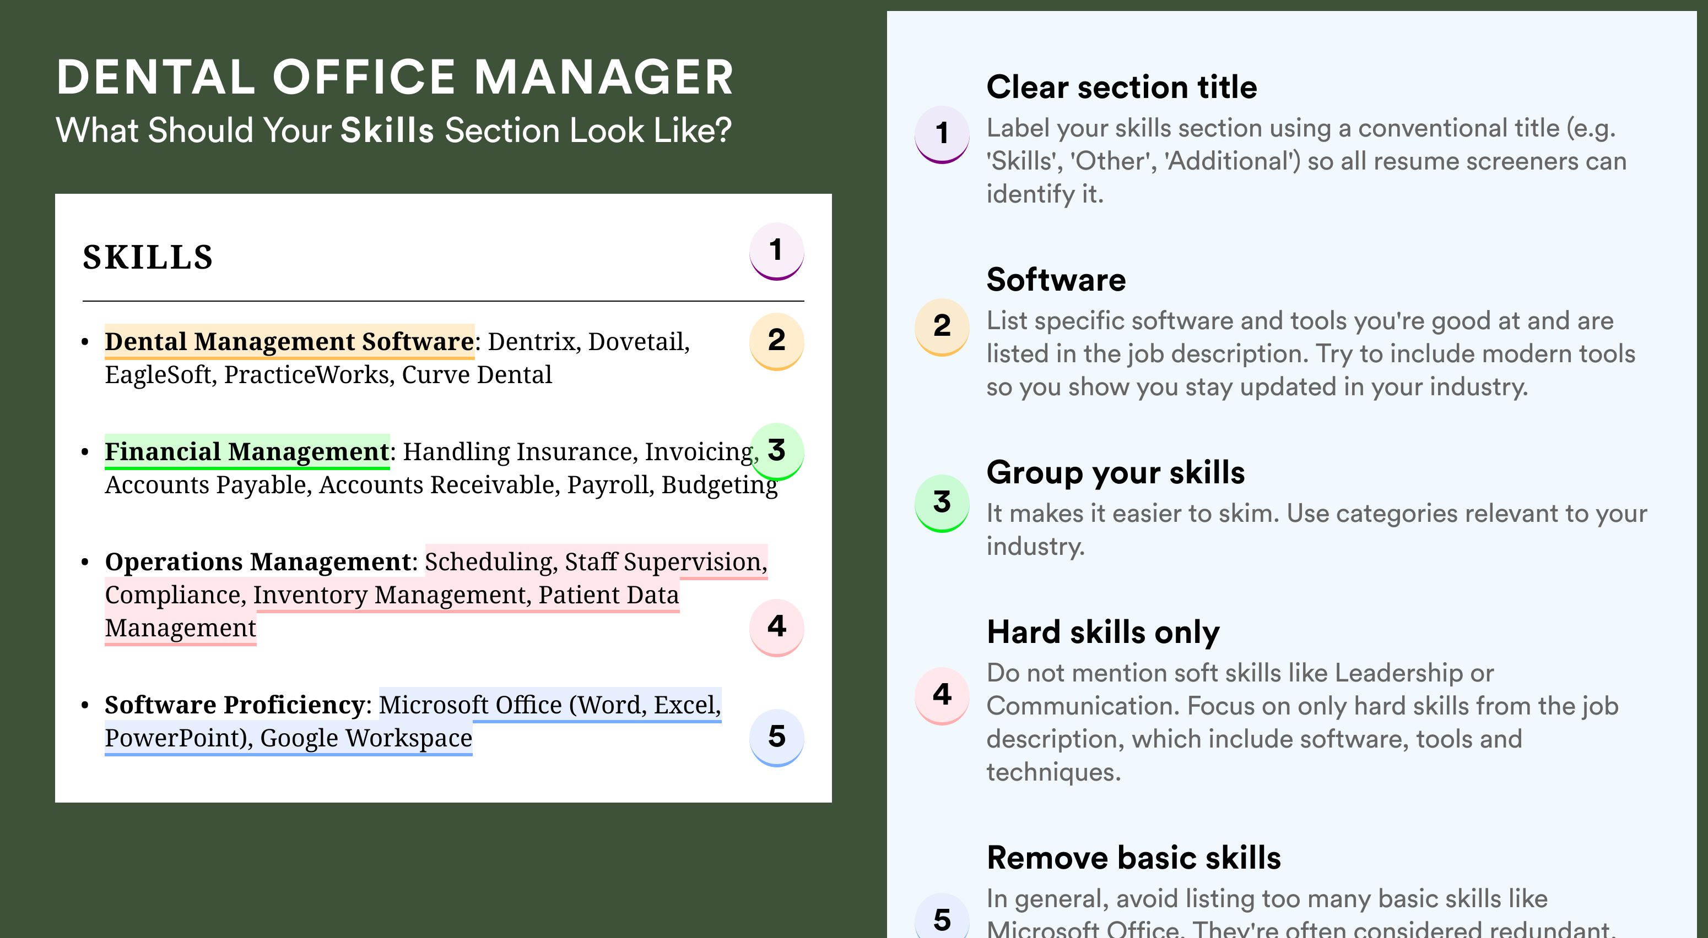Image resolution: width=1708 pixels, height=938 pixels.
Task: Click the Remove basic skills heading
Action: click(x=1133, y=858)
